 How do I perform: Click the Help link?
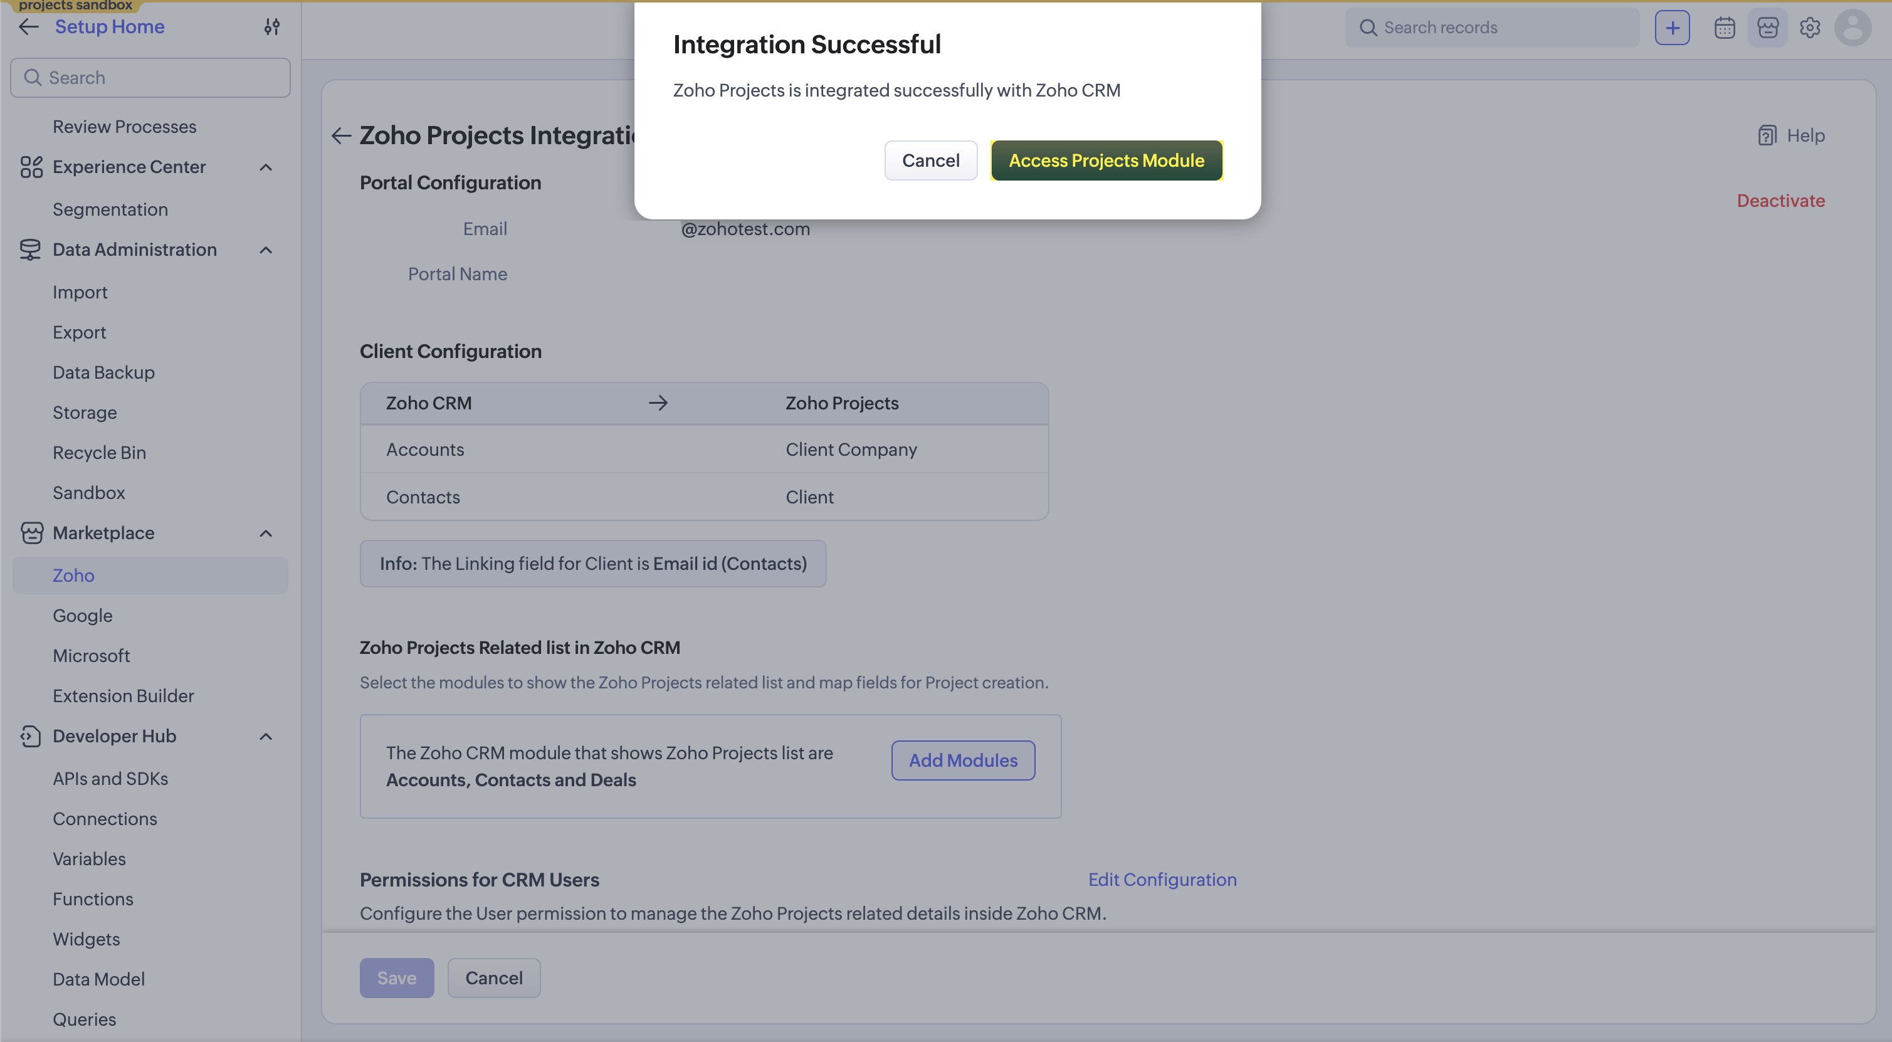(1805, 136)
